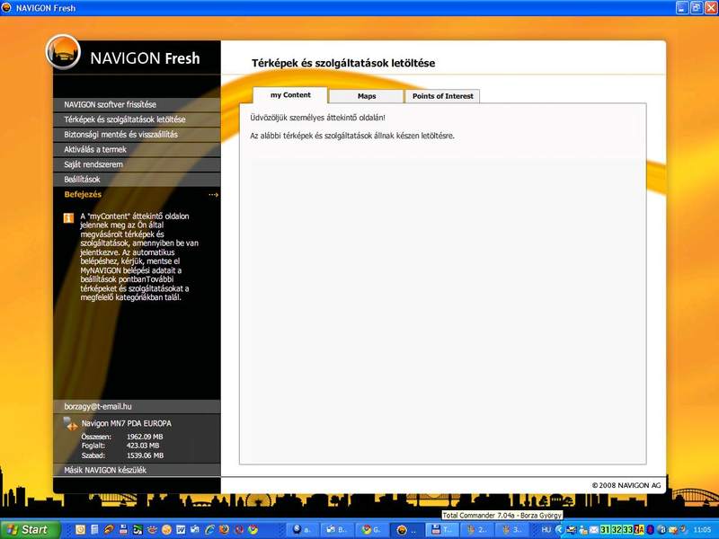Expand hidden tray icons arrow
The height and width of the screenshot is (539, 719).
click(559, 530)
